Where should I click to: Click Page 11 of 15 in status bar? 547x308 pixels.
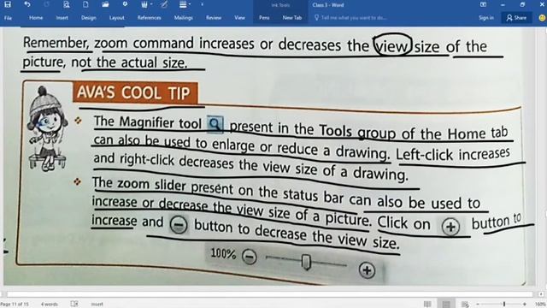click(15, 305)
